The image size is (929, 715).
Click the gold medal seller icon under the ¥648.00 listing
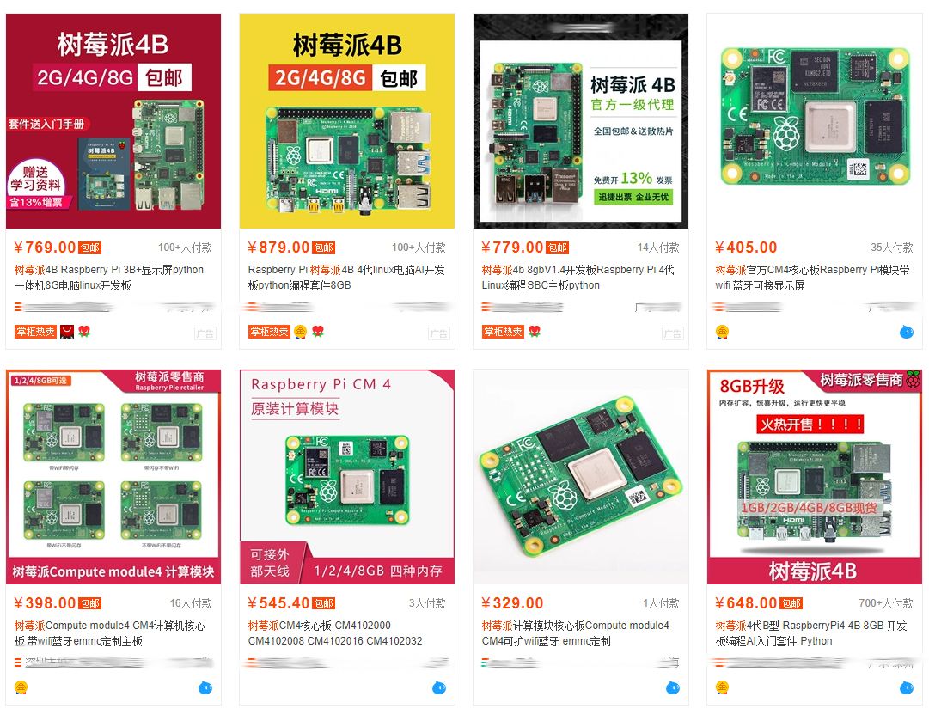(x=722, y=687)
